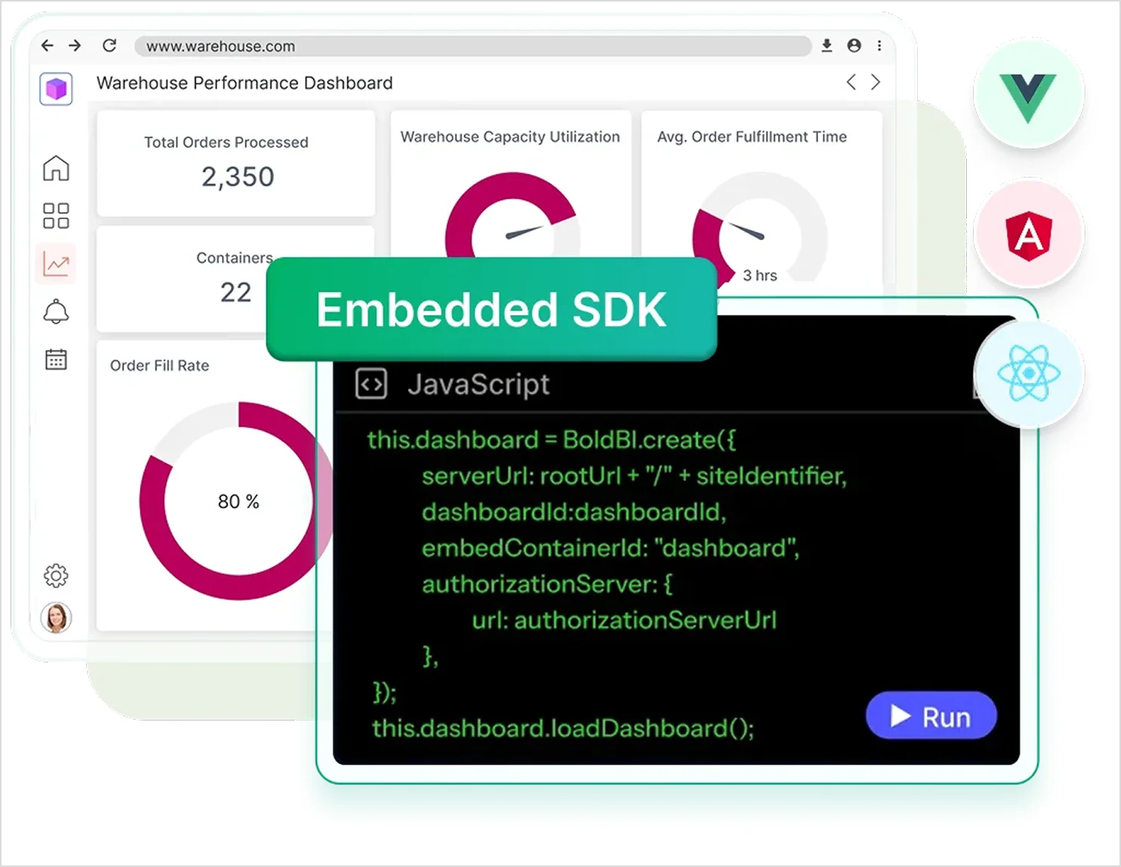
Task: Open notifications via the bell icon
Action: (x=56, y=311)
